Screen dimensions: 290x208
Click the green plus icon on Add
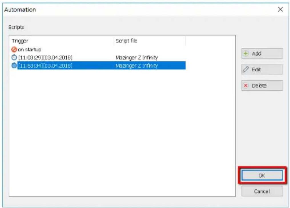(x=246, y=54)
